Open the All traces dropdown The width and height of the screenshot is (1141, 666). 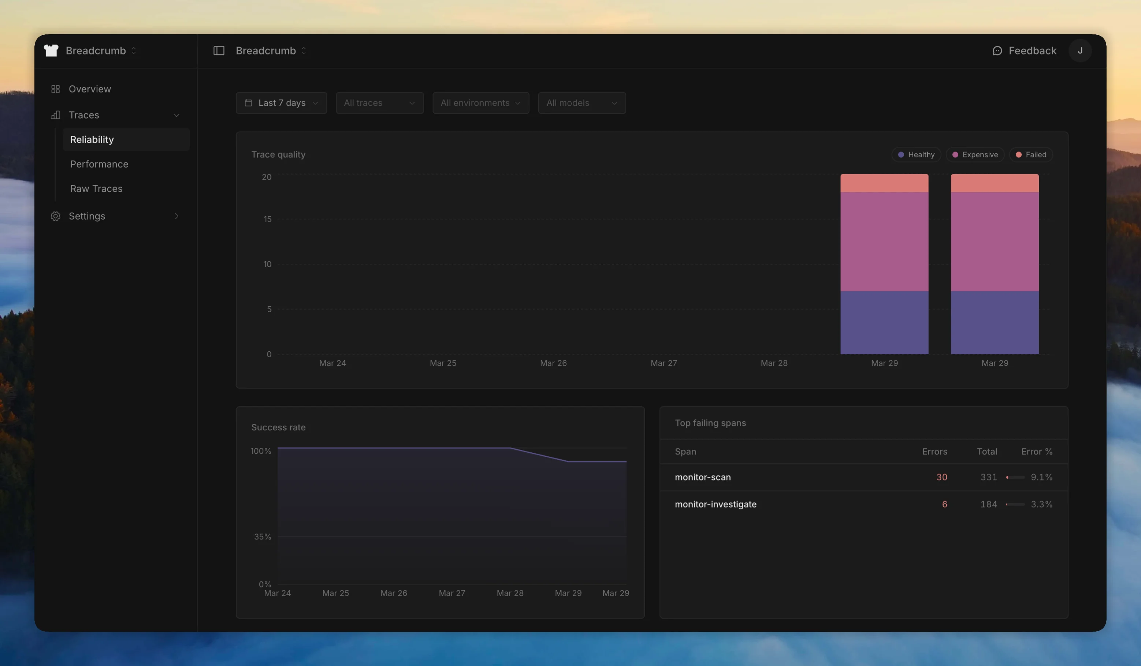pyautogui.click(x=379, y=103)
